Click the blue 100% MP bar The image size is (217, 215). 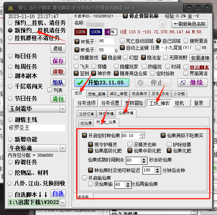96,32
